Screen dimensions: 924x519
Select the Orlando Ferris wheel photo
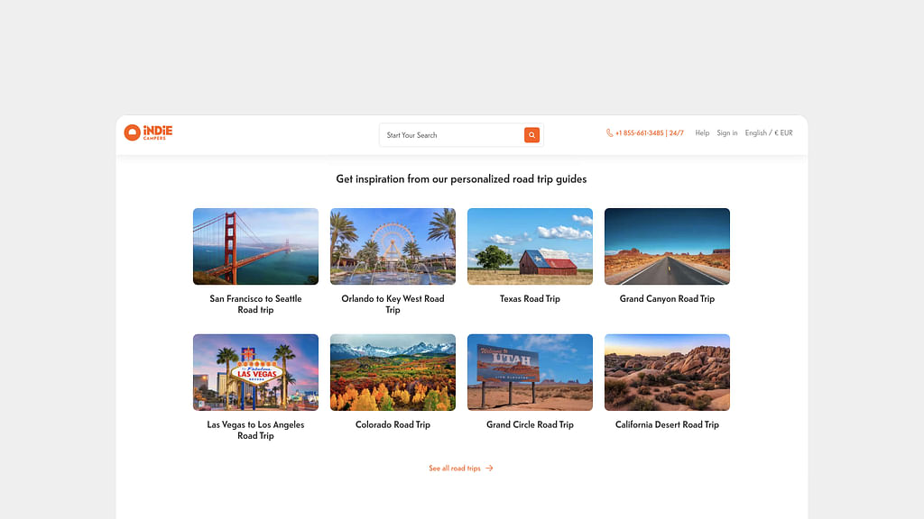pos(393,246)
